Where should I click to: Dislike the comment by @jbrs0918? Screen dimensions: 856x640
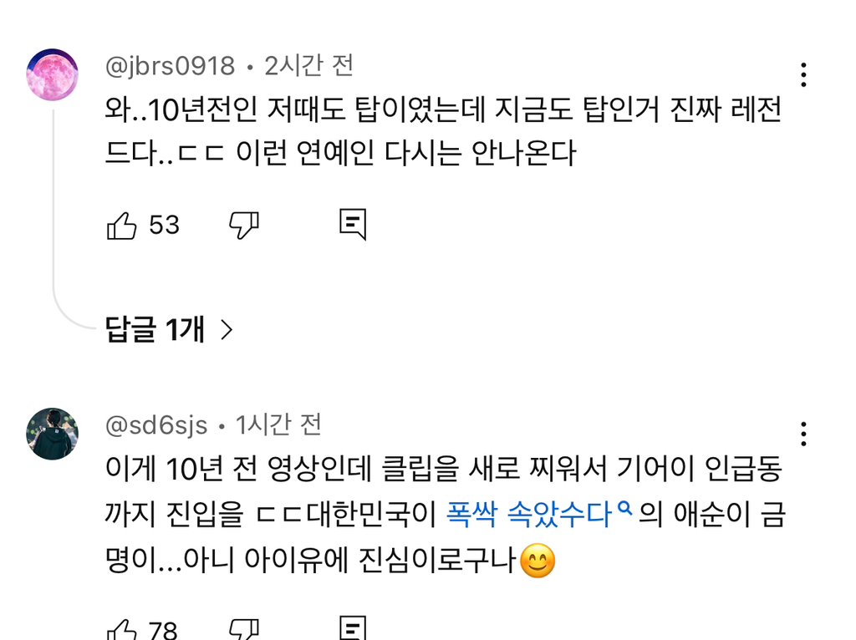(244, 225)
